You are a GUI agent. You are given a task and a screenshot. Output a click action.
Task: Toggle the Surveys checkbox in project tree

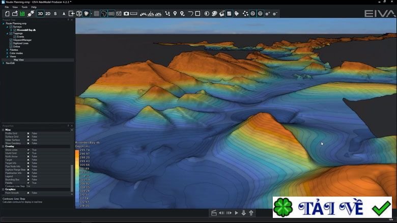pos(11,27)
